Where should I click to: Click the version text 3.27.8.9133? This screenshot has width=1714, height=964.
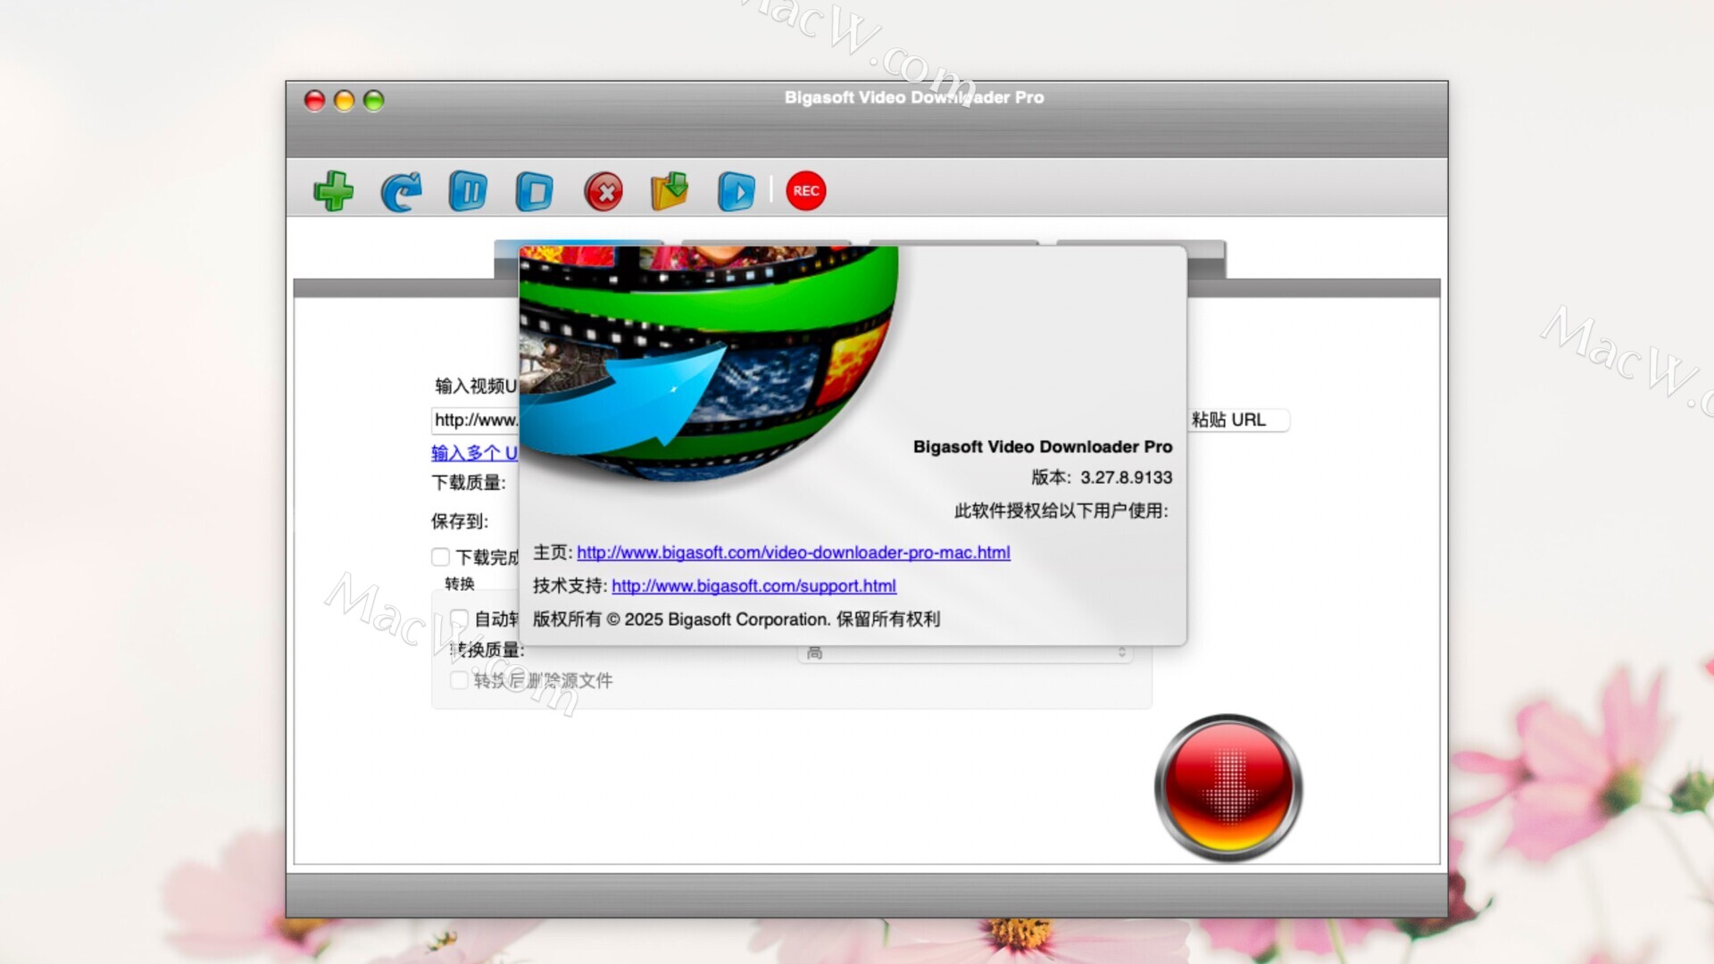coord(1126,478)
